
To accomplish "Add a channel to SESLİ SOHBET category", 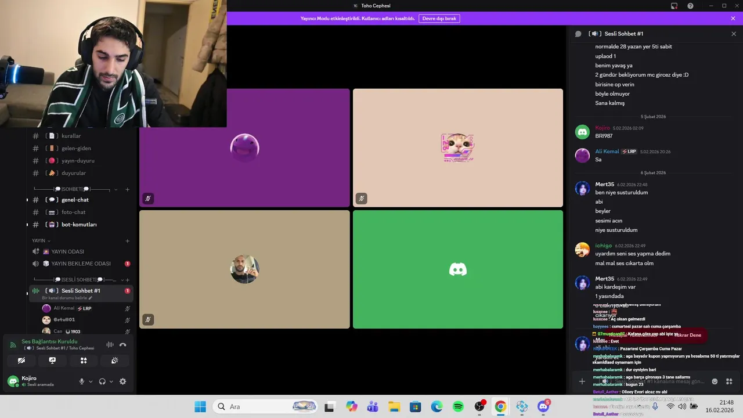I will [128, 280].
